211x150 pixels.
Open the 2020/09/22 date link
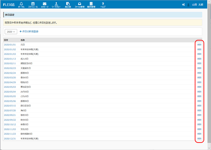pos(10,120)
